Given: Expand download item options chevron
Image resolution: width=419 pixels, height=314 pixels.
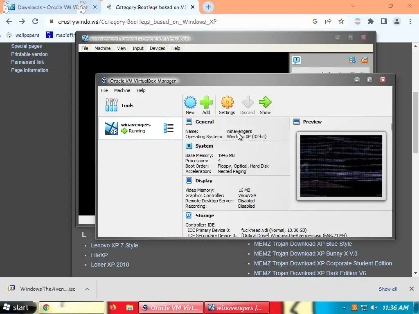Looking at the screenshot, I should [87, 289].
